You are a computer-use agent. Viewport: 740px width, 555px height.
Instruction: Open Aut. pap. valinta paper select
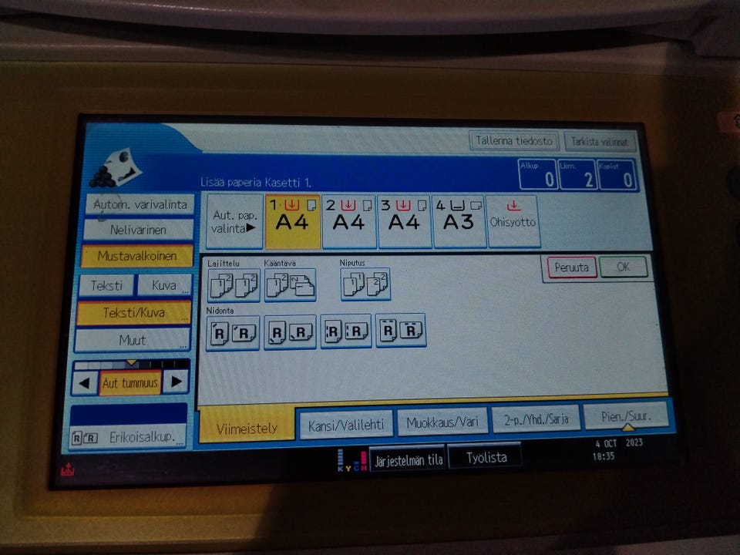tap(234, 222)
